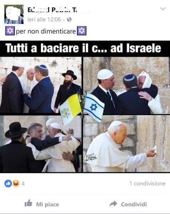Image resolution: width=170 pixels, height=214 pixels.
Task: Open the "1 condivisione" shares link
Action: click(x=147, y=183)
